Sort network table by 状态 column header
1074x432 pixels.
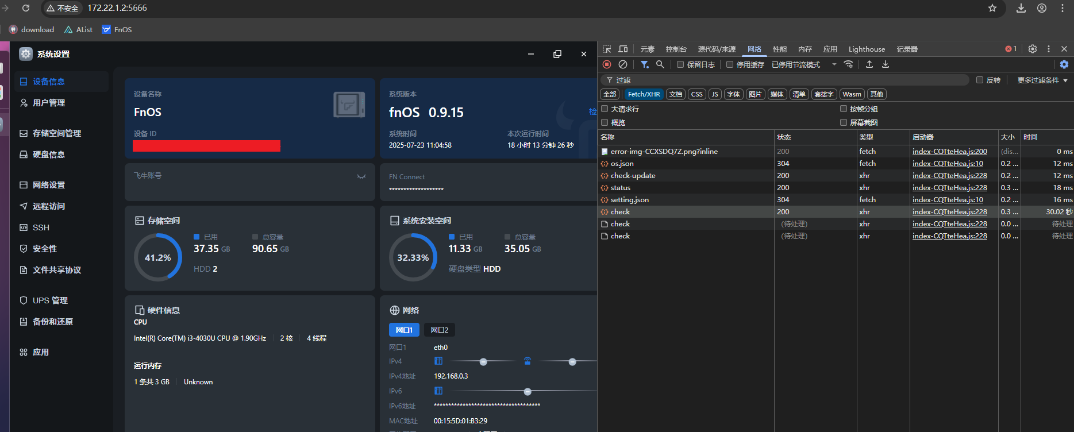pos(815,137)
